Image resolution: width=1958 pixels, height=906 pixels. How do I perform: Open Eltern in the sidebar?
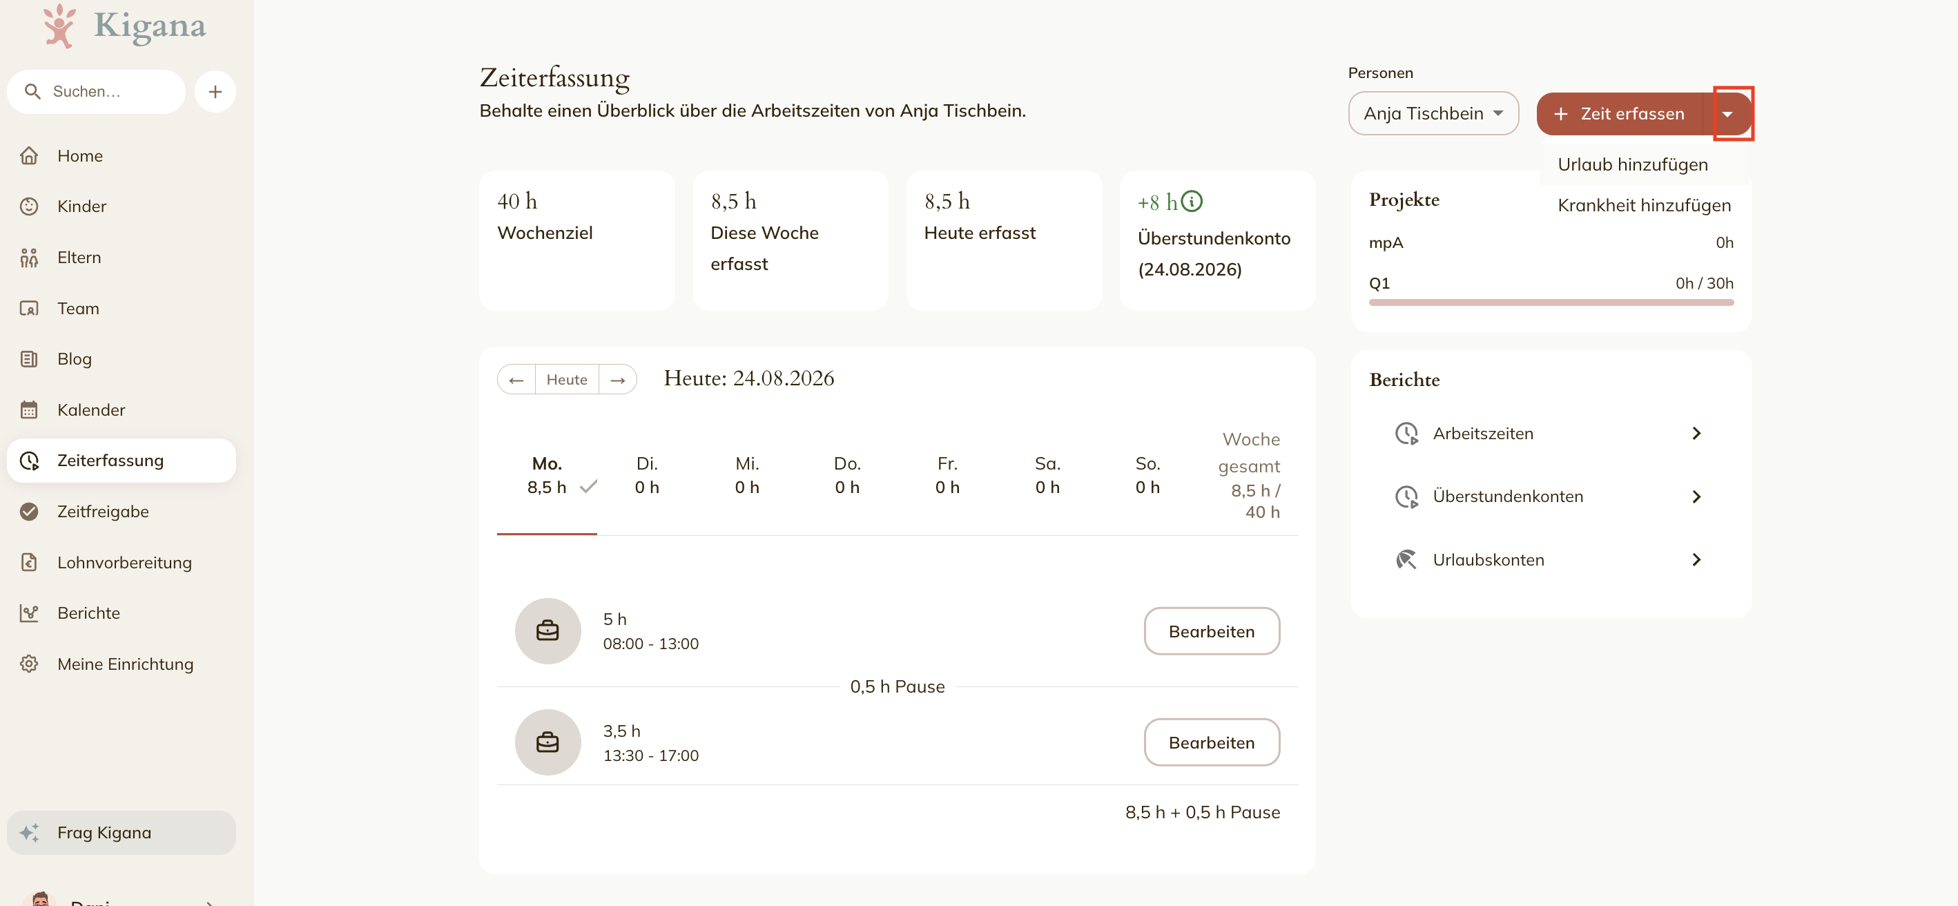[122, 258]
